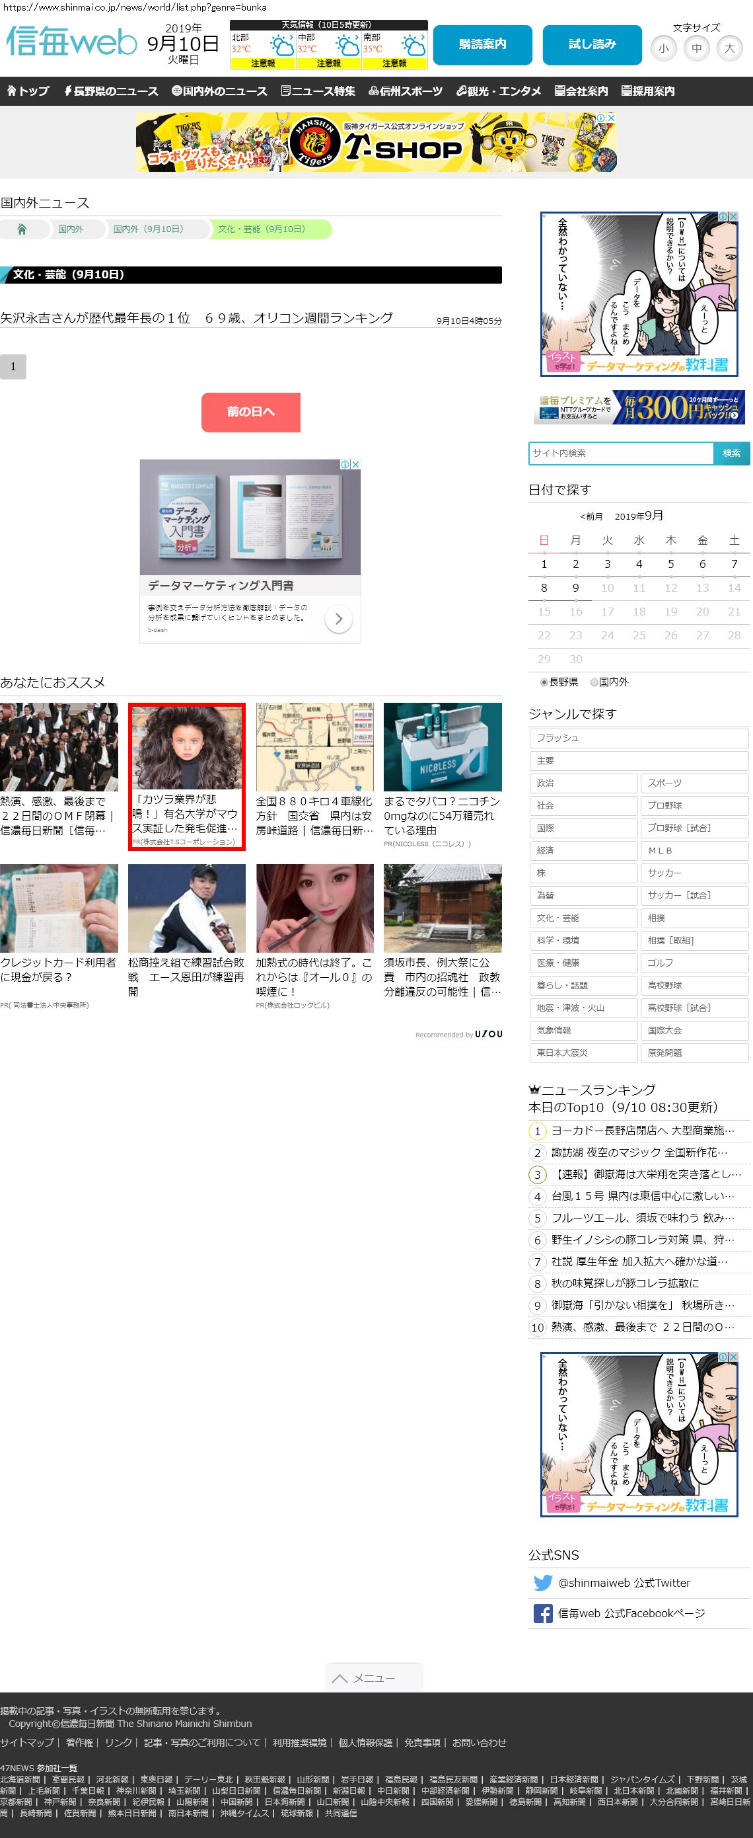Select the 長野県 radio button
This screenshot has width=753, height=1838.
(544, 682)
